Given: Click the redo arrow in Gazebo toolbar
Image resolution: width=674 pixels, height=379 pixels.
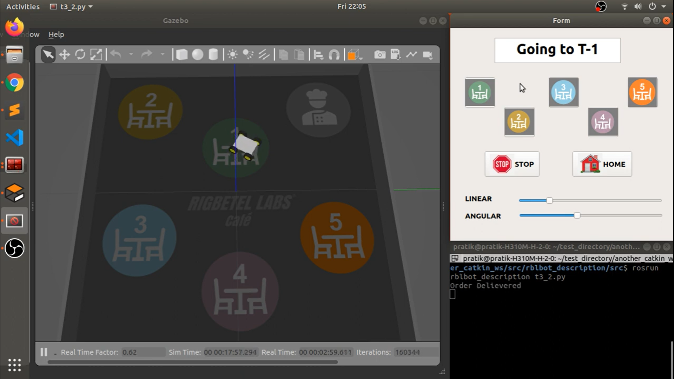Looking at the screenshot, I should point(147,54).
